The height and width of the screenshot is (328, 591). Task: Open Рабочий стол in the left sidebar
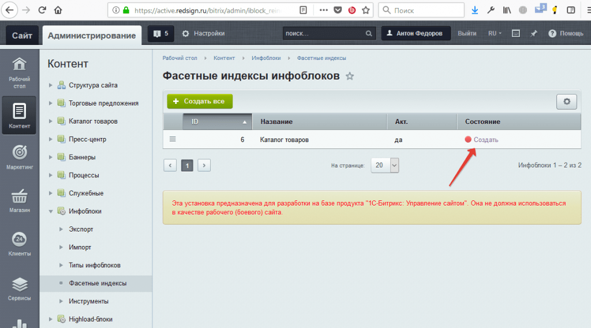click(x=19, y=73)
